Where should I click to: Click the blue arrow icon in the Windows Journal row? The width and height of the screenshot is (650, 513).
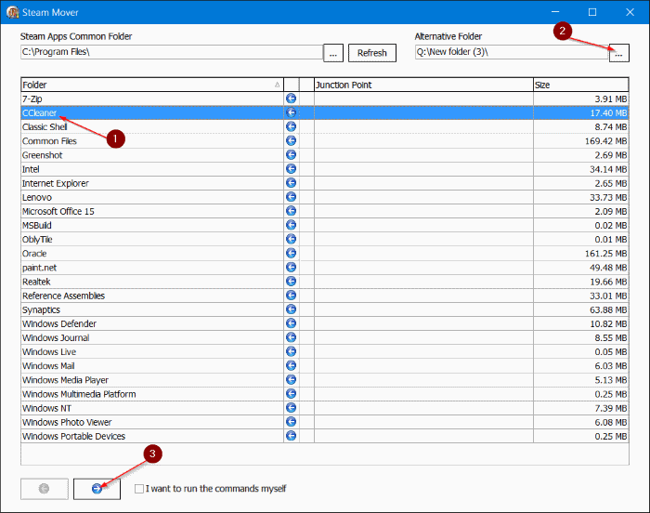click(292, 337)
